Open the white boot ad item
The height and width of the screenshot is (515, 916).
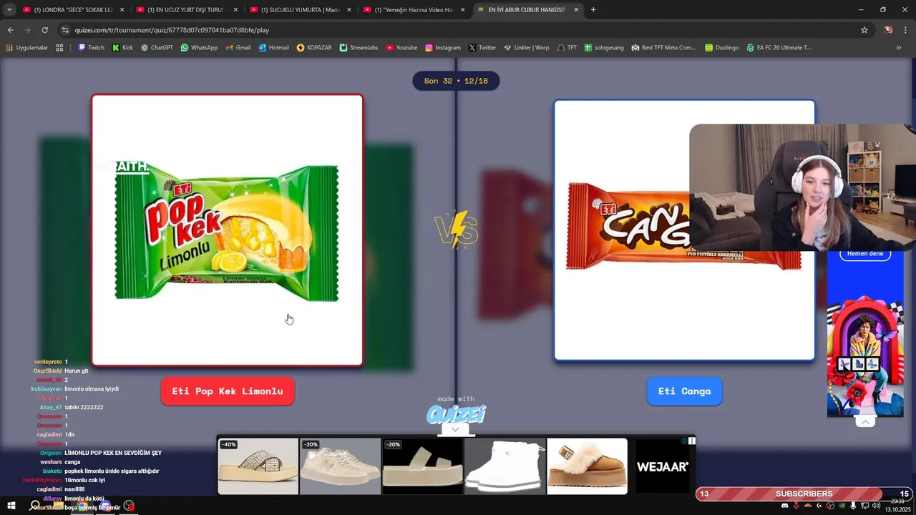pos(505,466)
